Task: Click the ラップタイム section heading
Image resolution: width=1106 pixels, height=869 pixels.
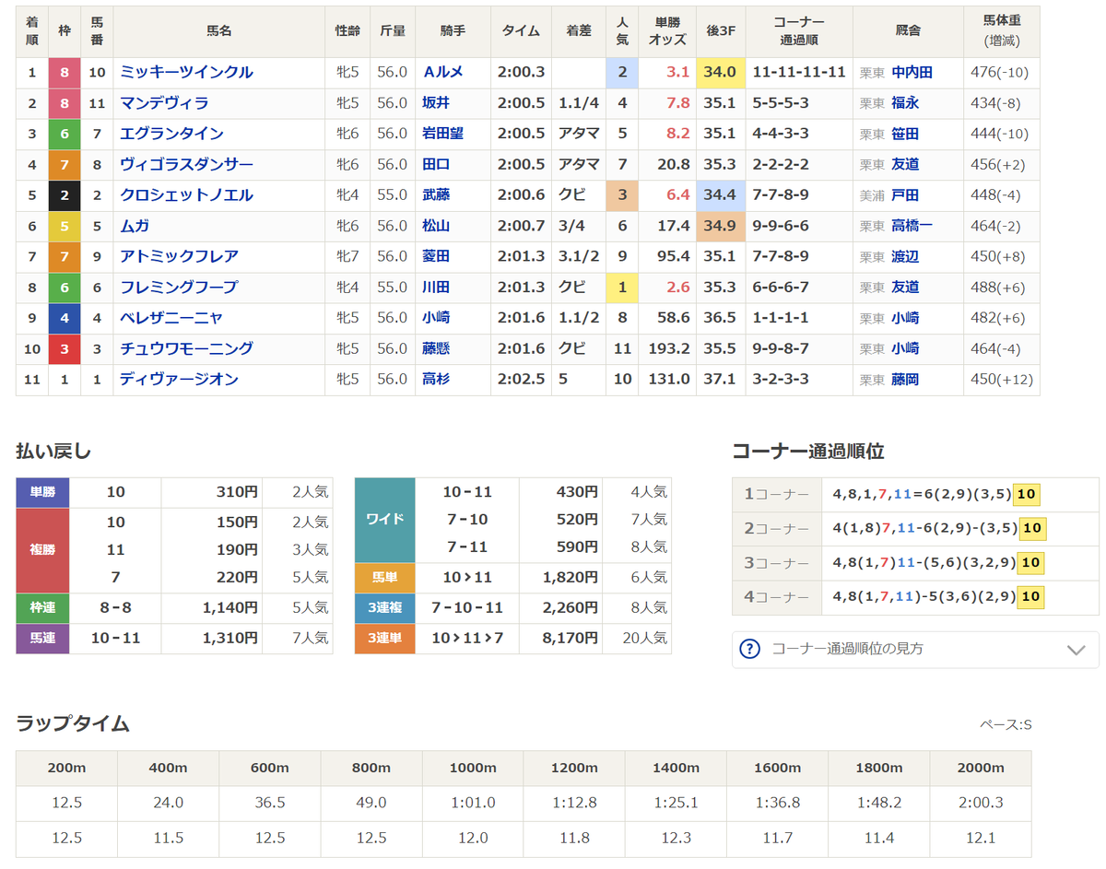Action: [73, 724]
